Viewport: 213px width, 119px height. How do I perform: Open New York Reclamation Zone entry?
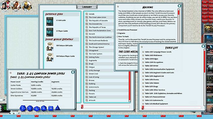pos(99,31)
